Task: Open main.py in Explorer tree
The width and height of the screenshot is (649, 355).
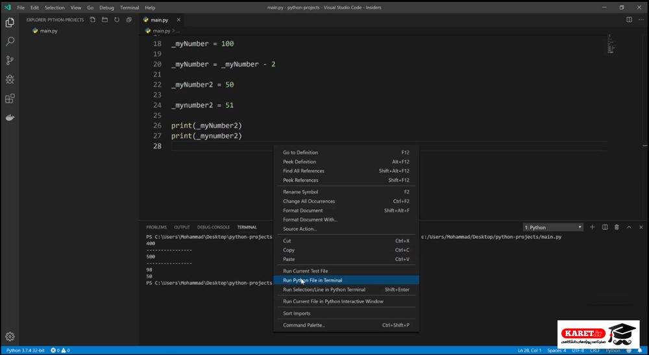Action: [49, 31]
